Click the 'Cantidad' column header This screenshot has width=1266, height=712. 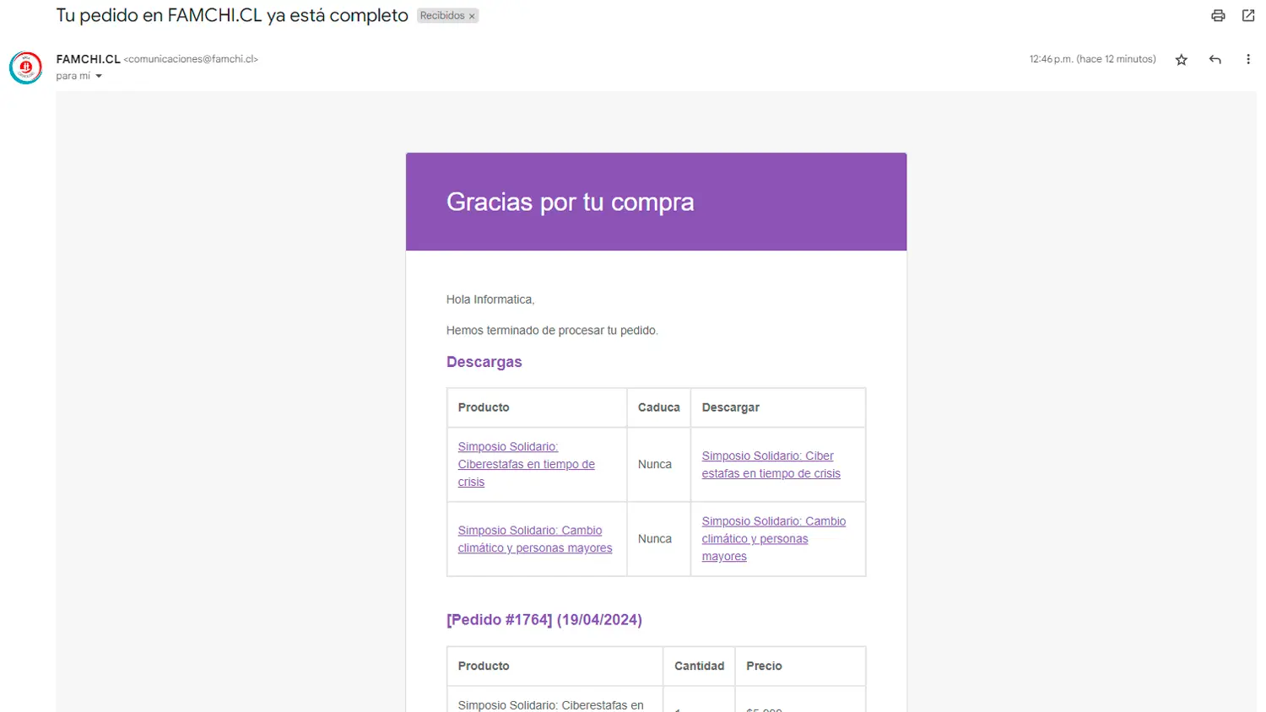click(700, 666)
